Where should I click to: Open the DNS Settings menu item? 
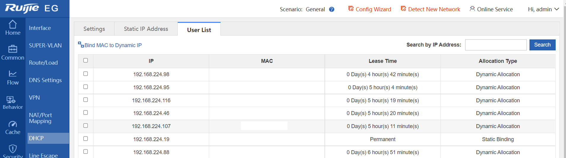[x=45, y=80]
